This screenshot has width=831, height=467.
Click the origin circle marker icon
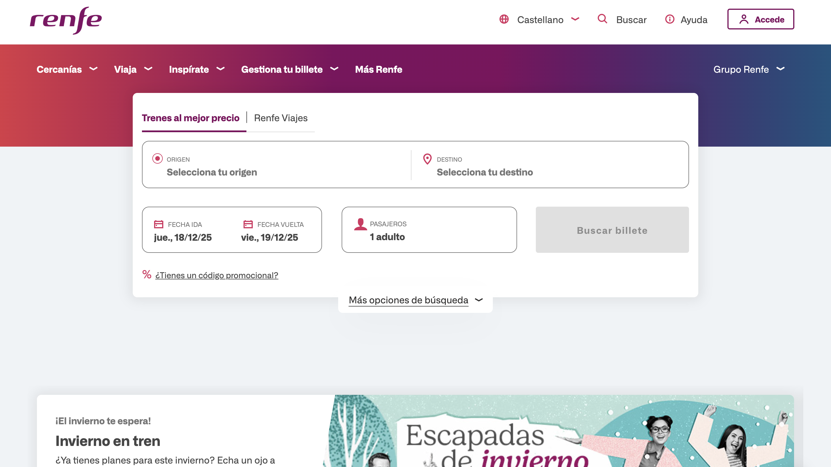click(158, 158)
